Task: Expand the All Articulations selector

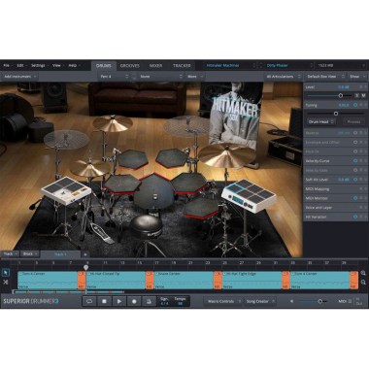Action: click(284, 77)
